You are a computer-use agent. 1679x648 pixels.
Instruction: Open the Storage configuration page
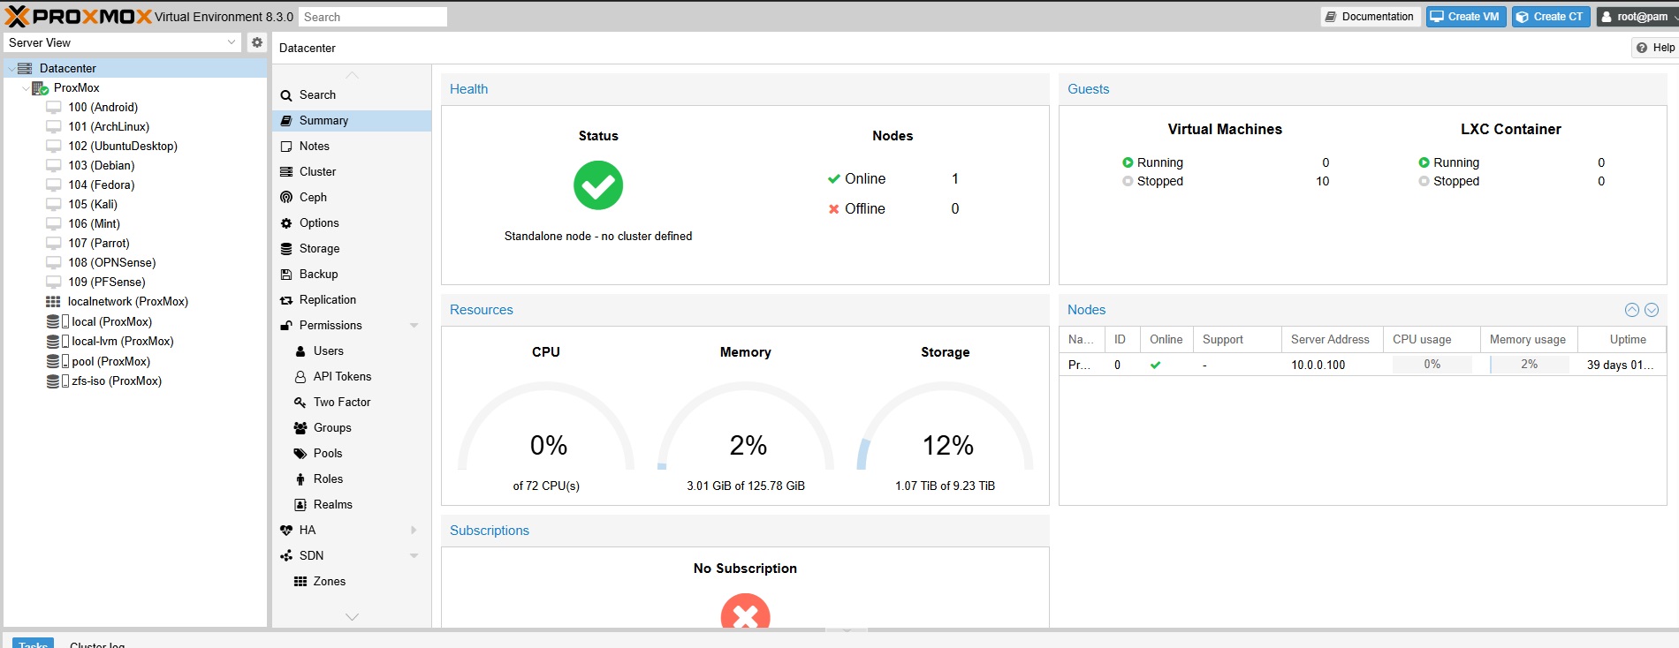(x=319, y=248)
